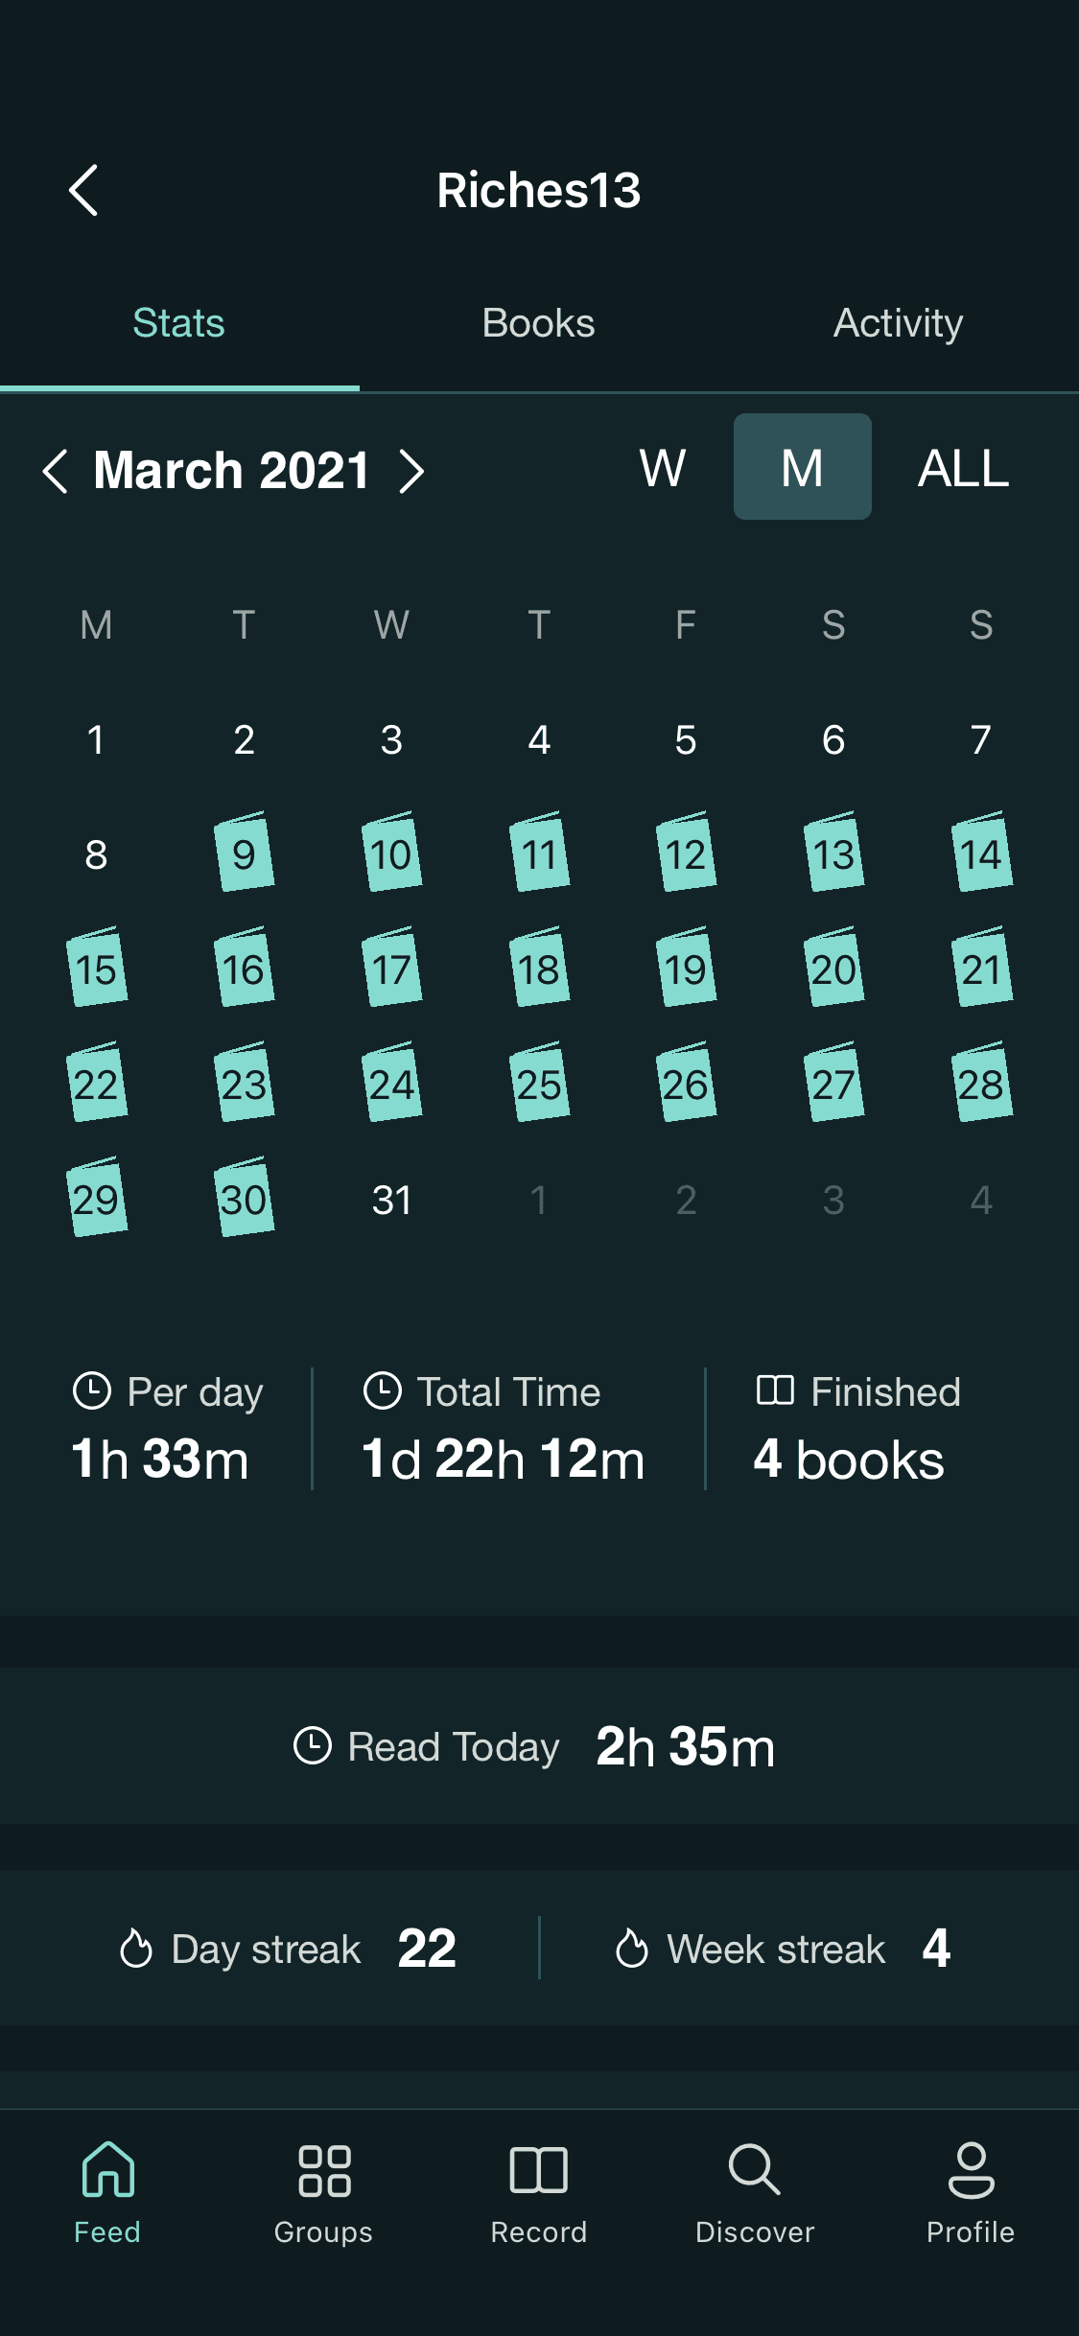Go to previous month before March 2021
The height and width of the screenshot is (2336, 1079).
tap(56, 471)
